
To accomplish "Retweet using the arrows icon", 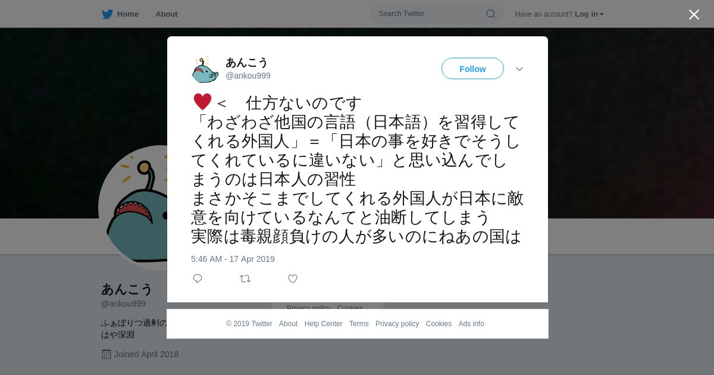I will tap(245, 279).
